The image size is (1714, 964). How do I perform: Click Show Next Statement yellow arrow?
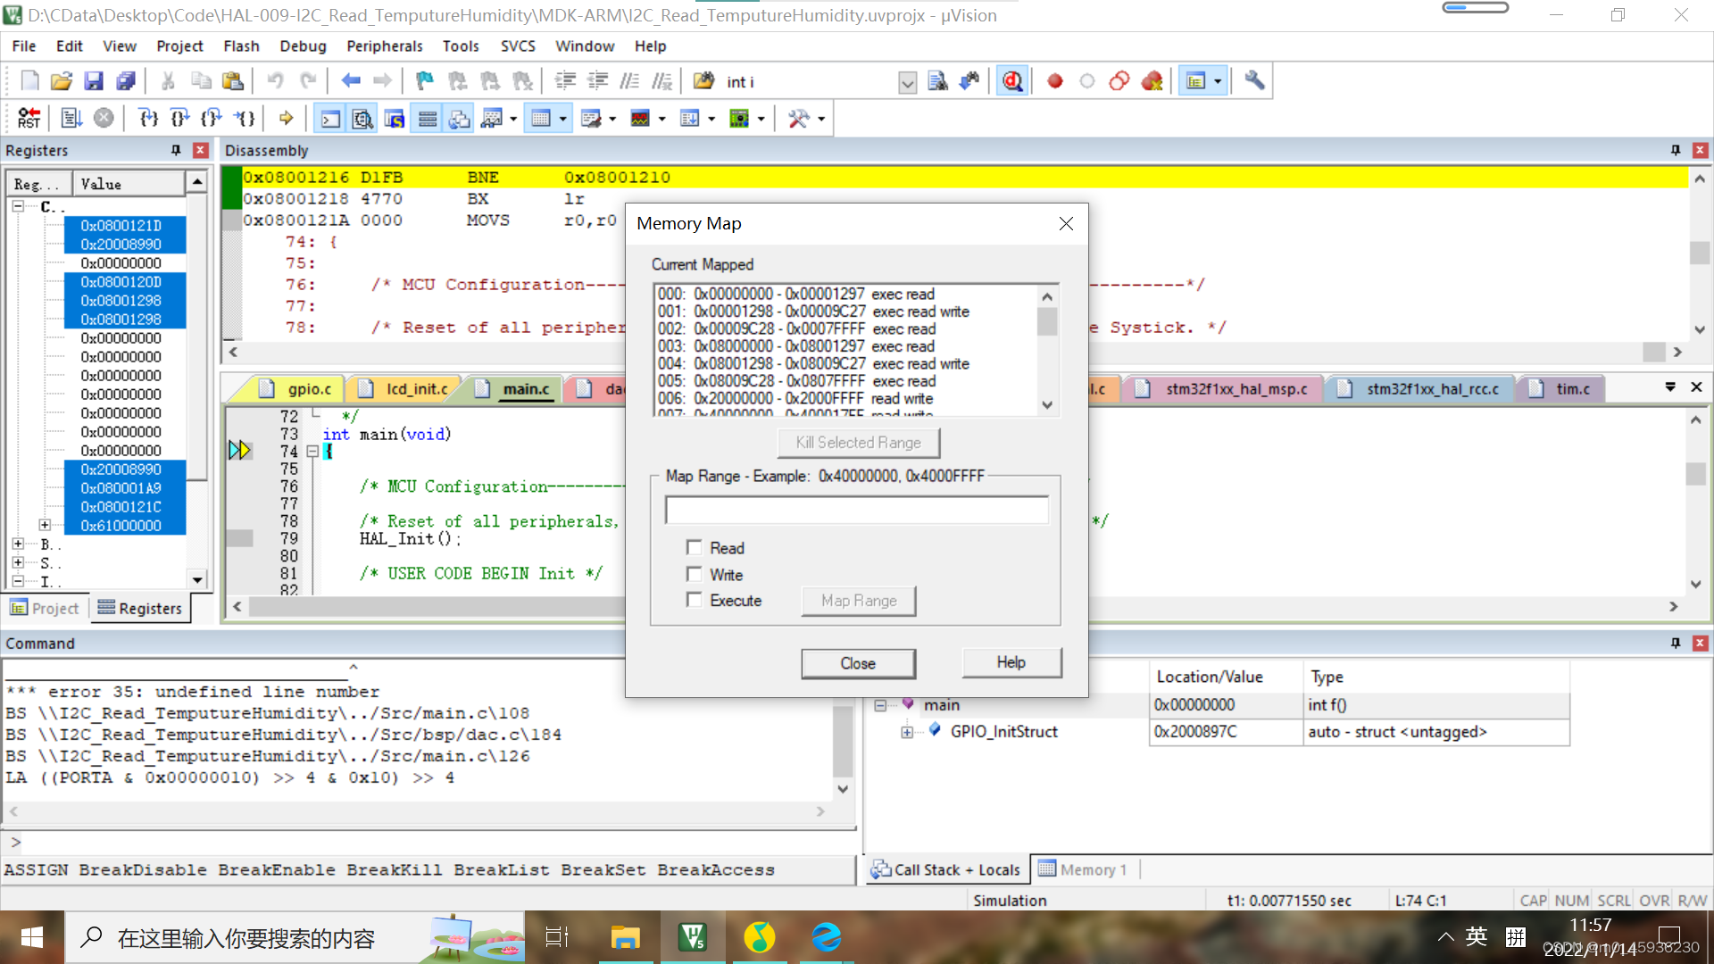pos(286,118)
